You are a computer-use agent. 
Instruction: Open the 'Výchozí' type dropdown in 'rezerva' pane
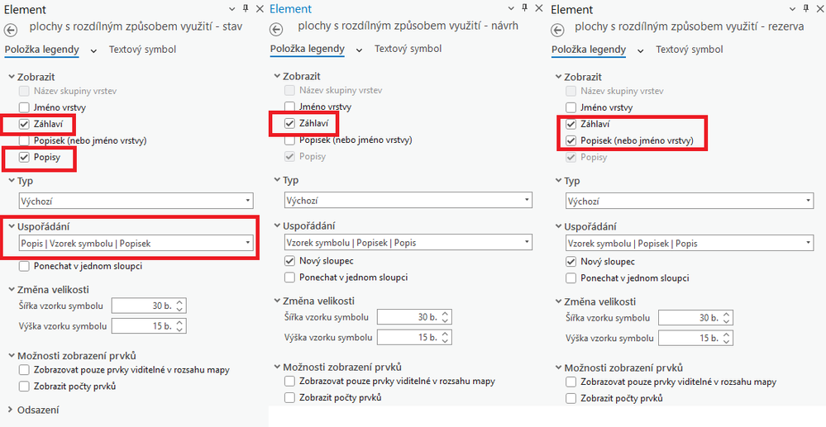point(690,201)
